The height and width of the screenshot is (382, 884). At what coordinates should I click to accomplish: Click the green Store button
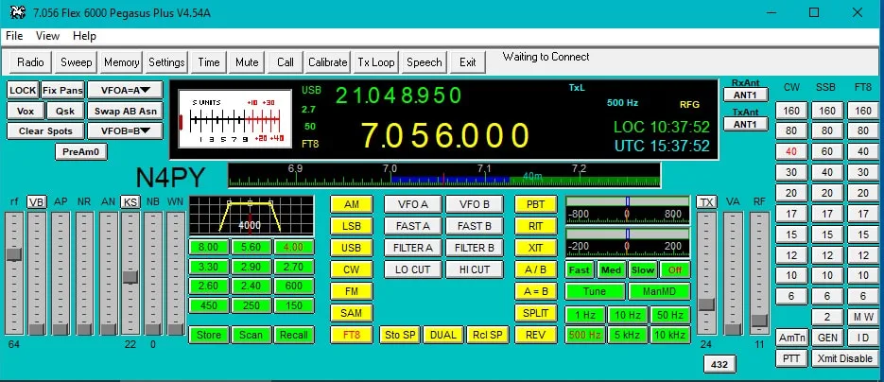coord(209,335)
